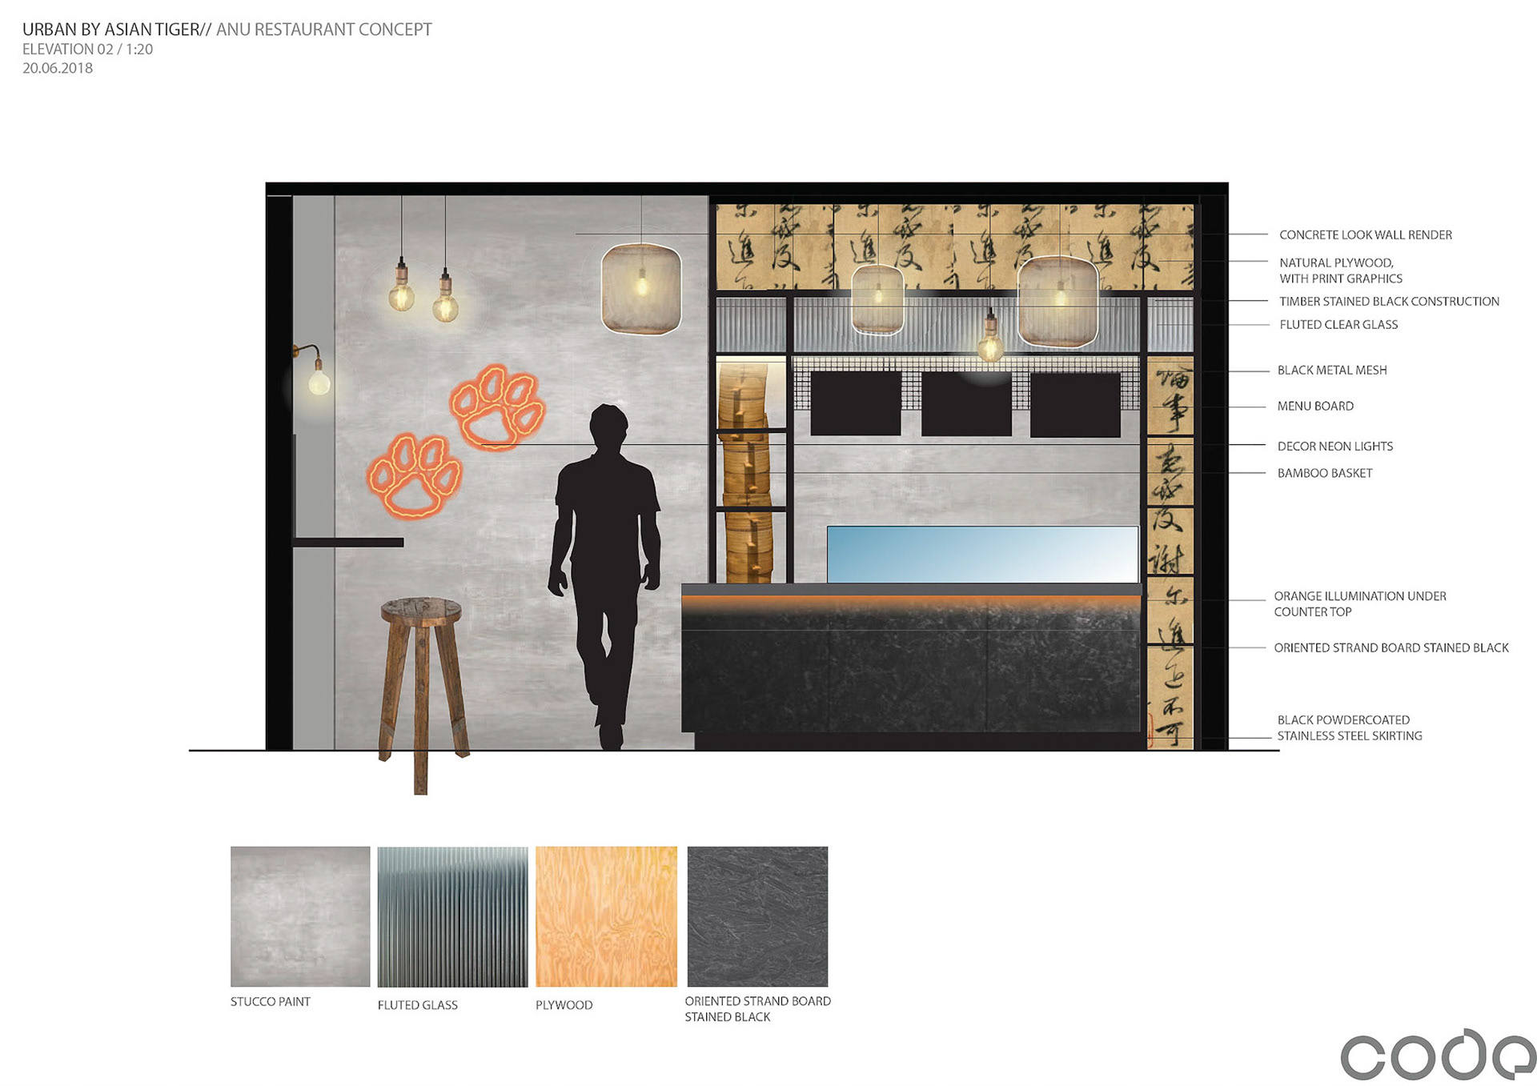Select the Stucco Paint material swatch
Viewport: 1537px width, 1086px height.
click(x=300, y=916)
